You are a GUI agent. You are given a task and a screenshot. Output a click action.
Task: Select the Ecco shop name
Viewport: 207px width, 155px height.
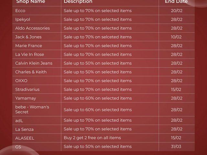(20, 11)
